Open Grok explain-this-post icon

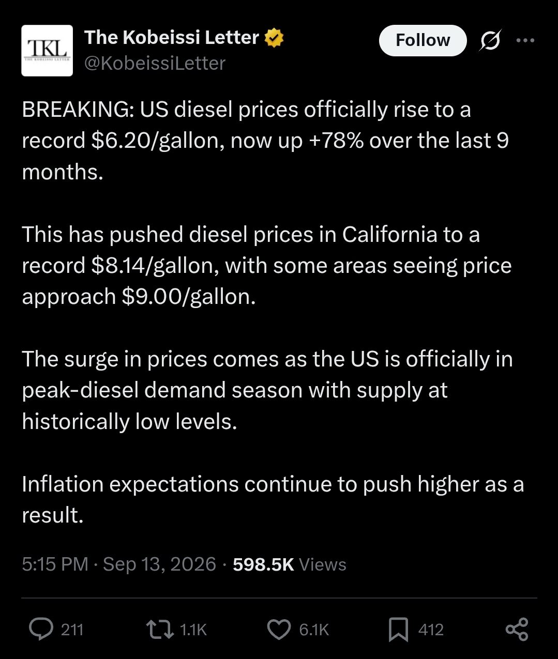point(489,40)
